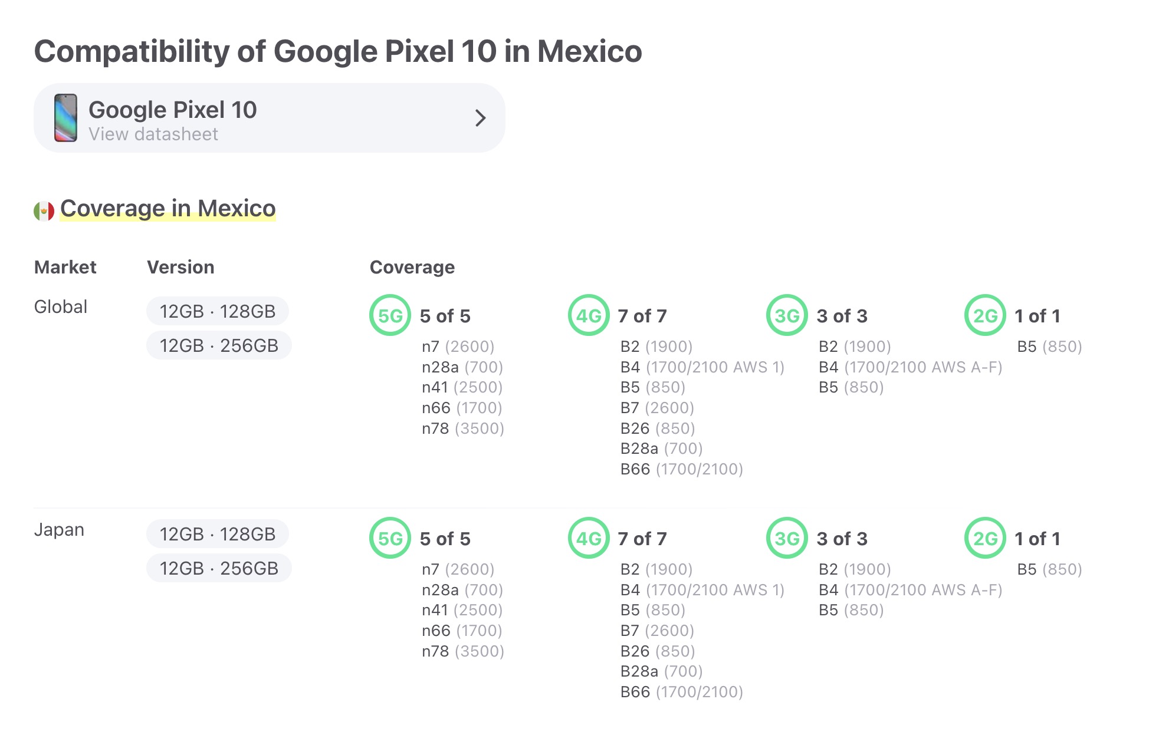Select Japan 12GB · 256GB version chip

click(x=219, y=568)
